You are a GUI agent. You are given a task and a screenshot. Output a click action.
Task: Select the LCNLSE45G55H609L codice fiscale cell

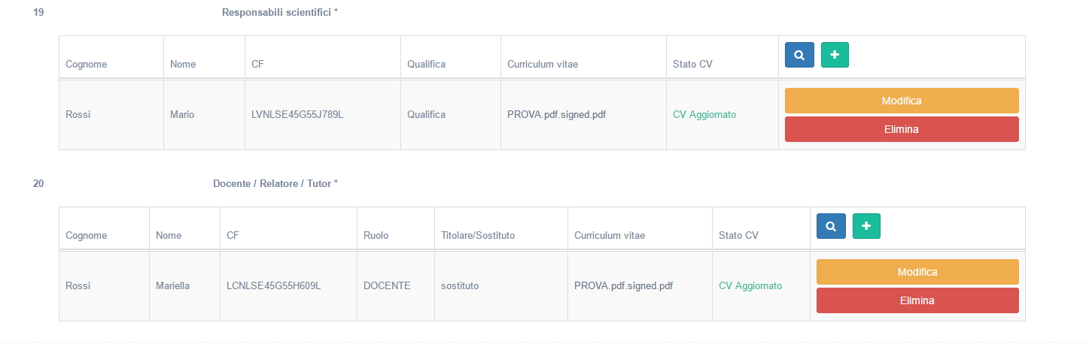(x=273, y=286)
